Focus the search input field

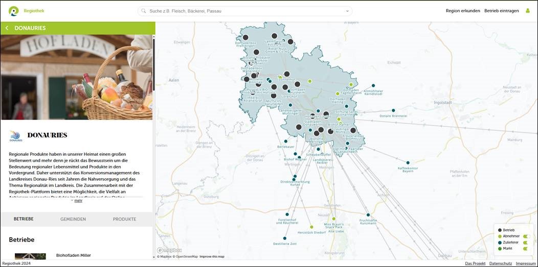245,11
